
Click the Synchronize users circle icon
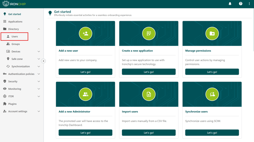tap(212, 94)
